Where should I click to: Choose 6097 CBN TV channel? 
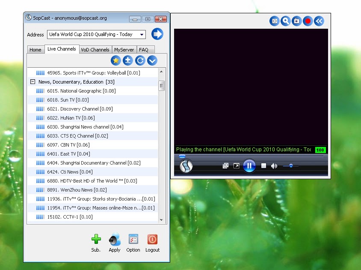click(x=93, y=145)
